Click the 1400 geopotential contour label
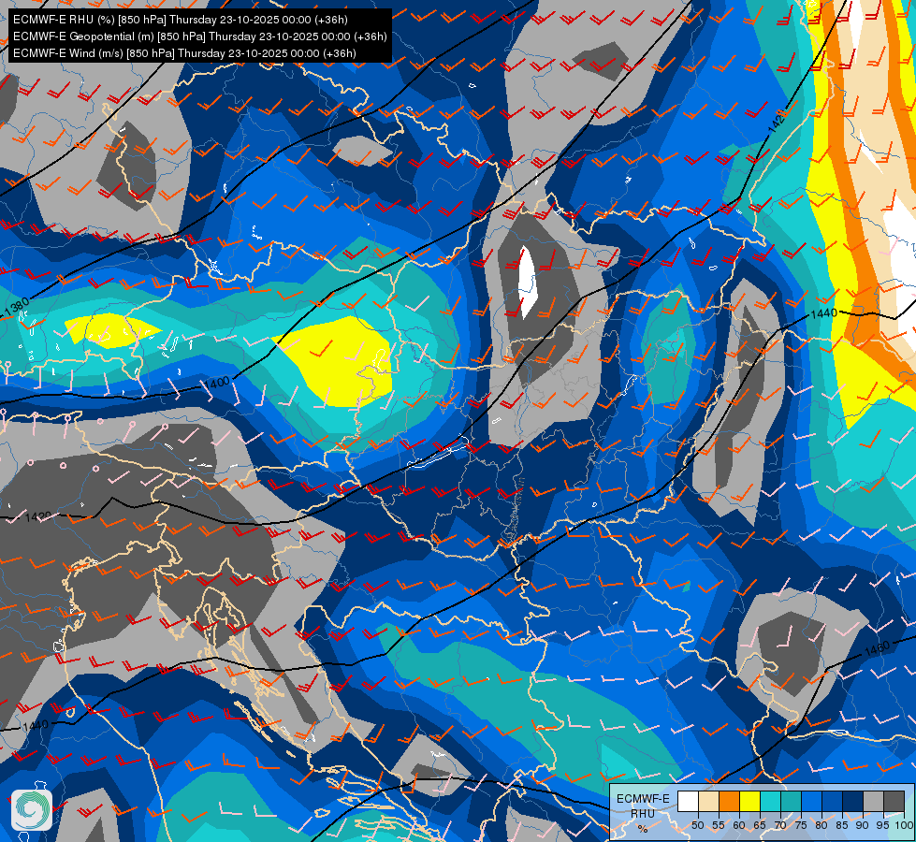The image size is (916, 842). [x=217, y=384]
